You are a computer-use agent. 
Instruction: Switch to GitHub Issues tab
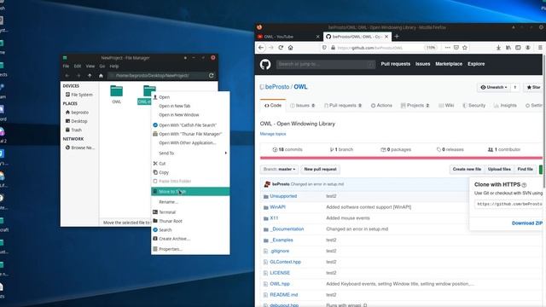pos(303,106)
